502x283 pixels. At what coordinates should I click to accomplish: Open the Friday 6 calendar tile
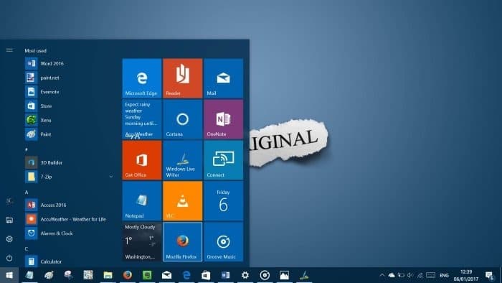(x=223, y=201)
